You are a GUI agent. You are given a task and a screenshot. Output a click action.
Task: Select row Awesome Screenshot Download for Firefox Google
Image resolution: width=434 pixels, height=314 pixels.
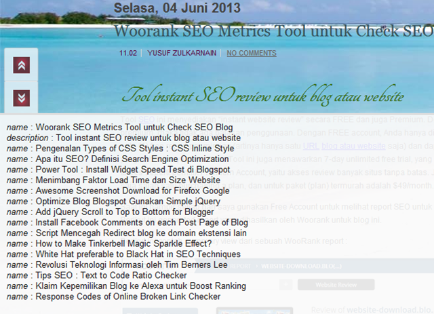[118, 191]
